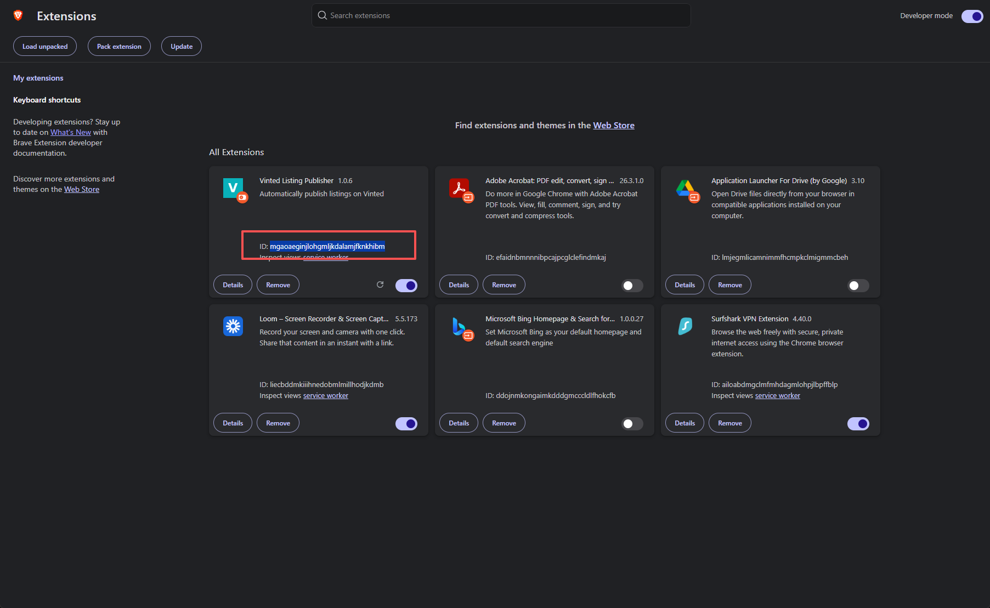Click the Google Drive launcher icon
Image resolution: width=990 pixels, height=608 pixels.
685,188
